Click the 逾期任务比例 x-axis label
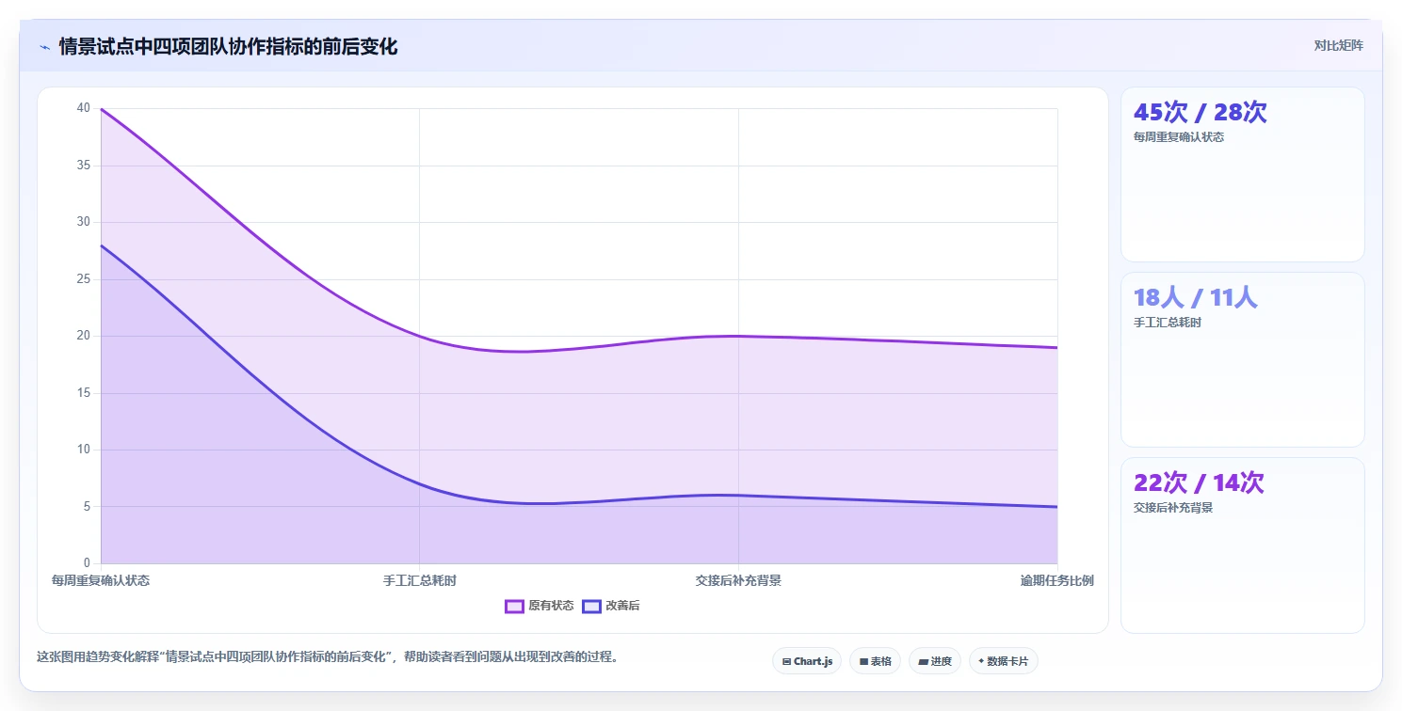1402x711 pixels. point(1057,580)
